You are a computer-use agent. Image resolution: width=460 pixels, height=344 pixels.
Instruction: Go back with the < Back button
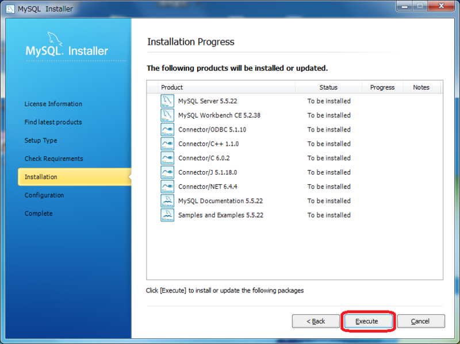(x=316, y=321)
